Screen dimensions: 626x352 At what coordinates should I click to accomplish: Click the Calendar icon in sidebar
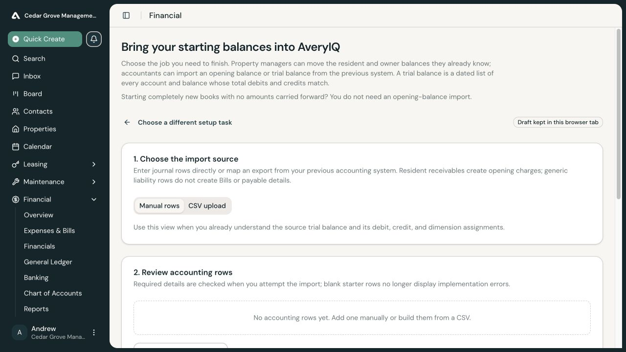pyautogui.click(x=16, y=147)
